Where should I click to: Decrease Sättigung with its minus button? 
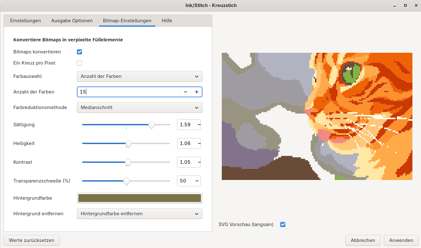[198, 125]
